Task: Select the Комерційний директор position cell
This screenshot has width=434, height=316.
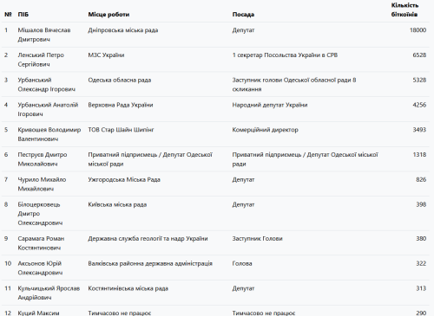Action: 265,130
